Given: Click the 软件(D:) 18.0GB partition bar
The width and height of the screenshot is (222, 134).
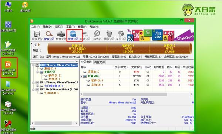Looking at the screenshot, I should coord(128,48).
